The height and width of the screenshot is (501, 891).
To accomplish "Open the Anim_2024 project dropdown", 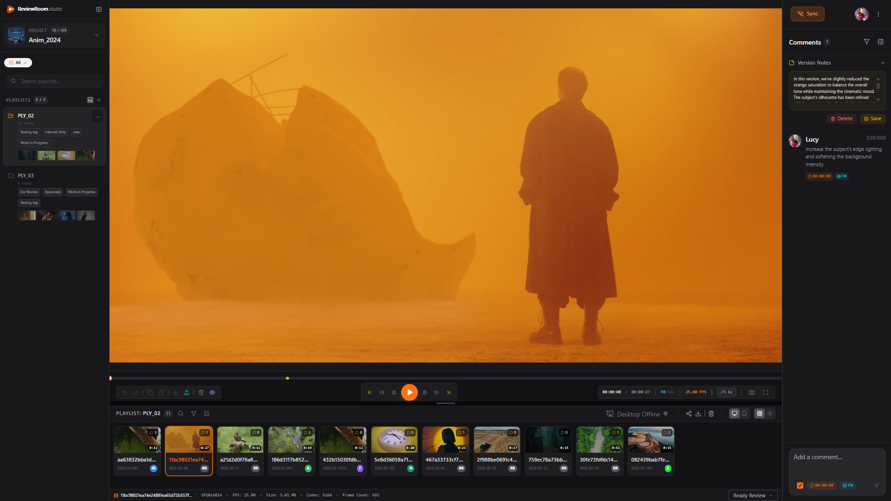I will 54,35.
